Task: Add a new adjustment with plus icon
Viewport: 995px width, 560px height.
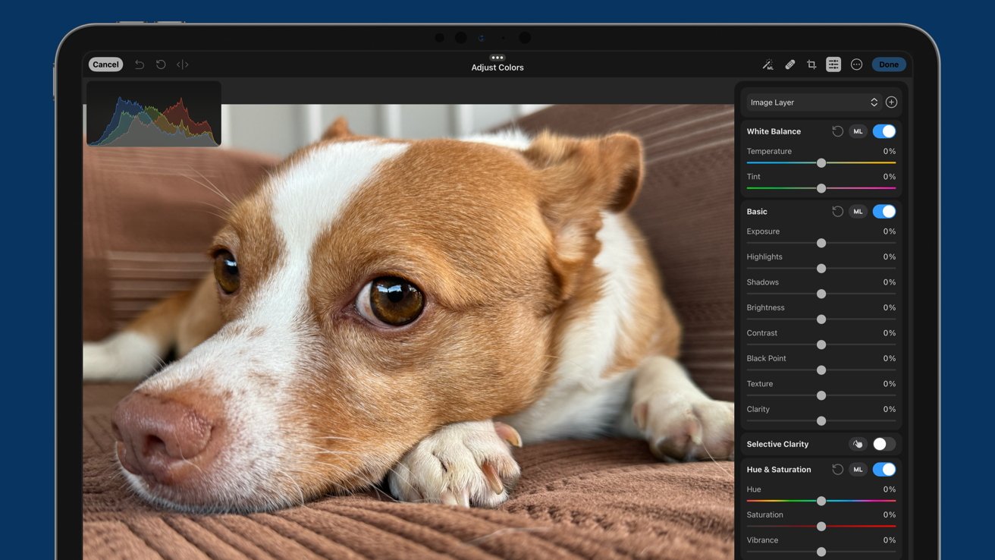Action: [x=892, y=102]
